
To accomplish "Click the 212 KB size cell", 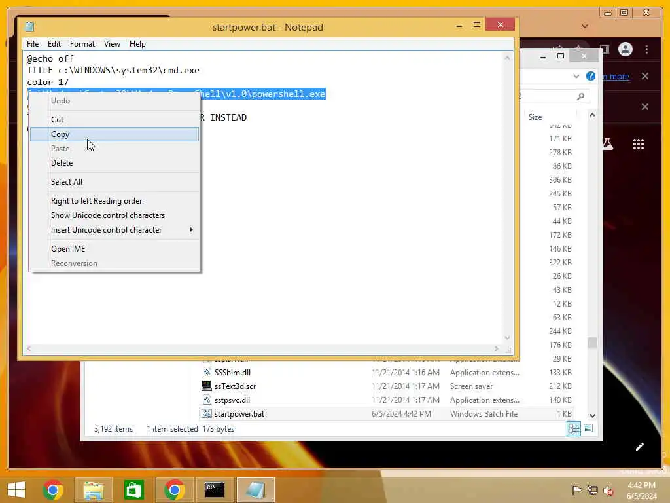I will [x=560, y=386].
